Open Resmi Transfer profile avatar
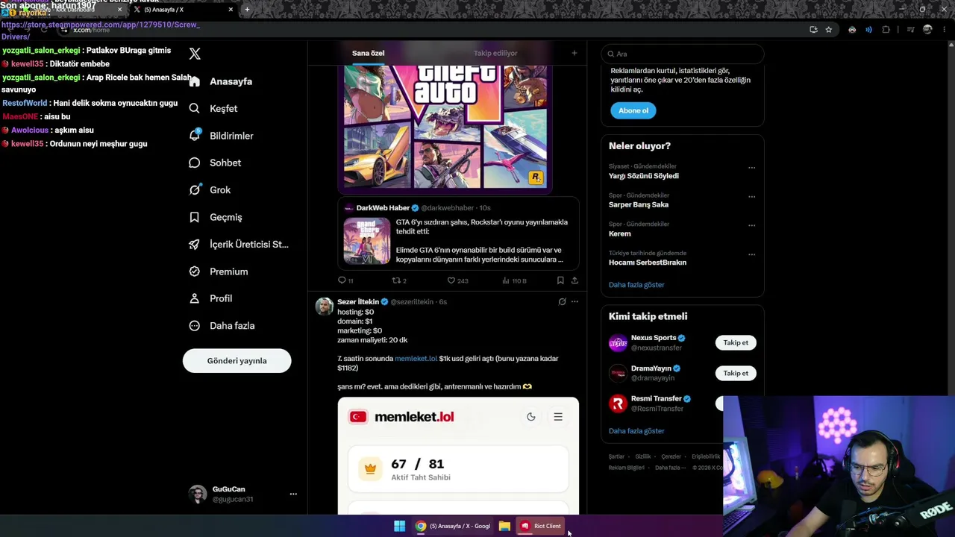The width and height of the screenshot is (955, 537). 618,403
